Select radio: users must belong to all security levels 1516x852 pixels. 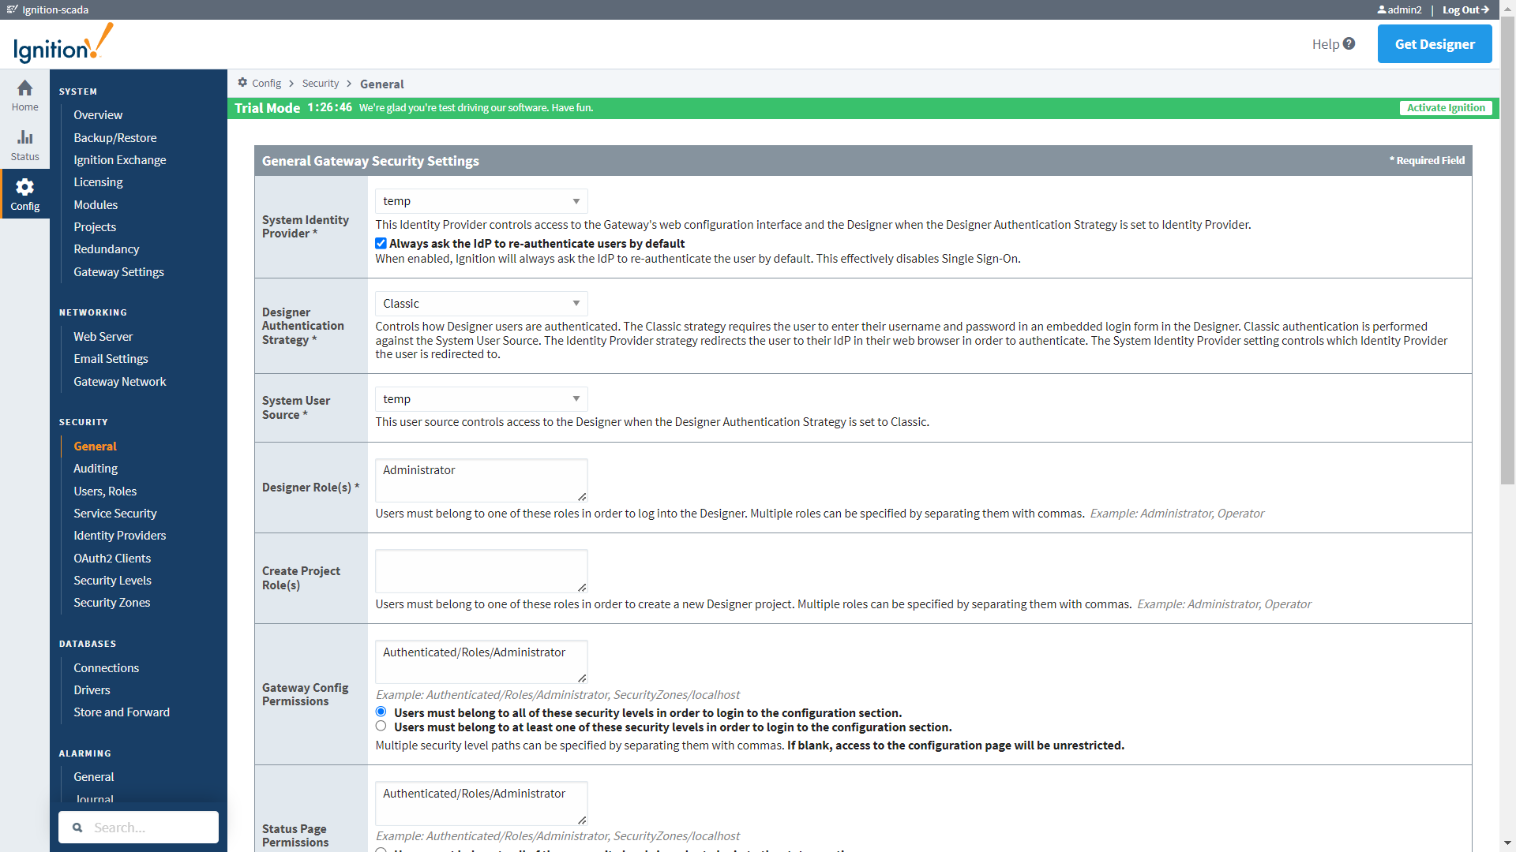[x=381, y=712]
